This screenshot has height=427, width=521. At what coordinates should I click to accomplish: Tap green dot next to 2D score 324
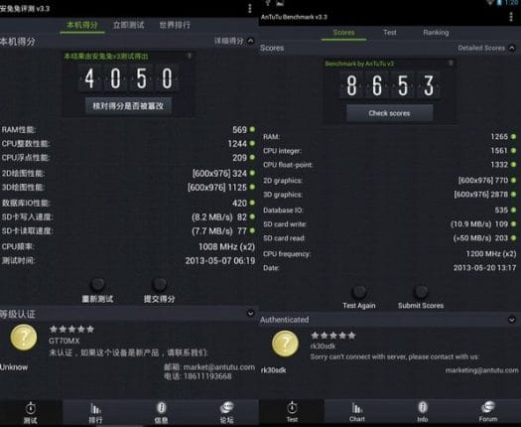(x=252, y=173)
